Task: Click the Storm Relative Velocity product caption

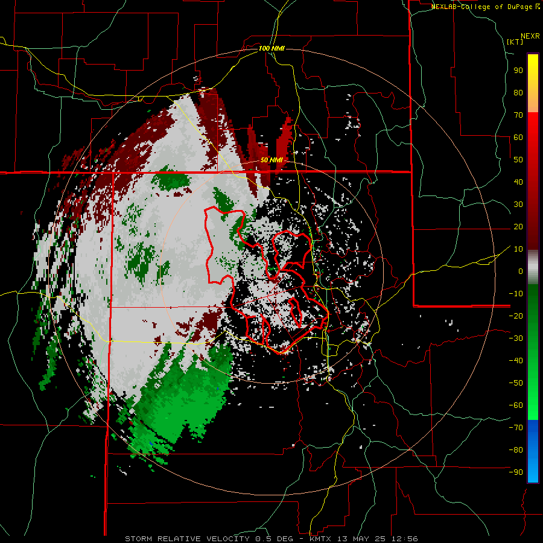Action: [271, 539]
